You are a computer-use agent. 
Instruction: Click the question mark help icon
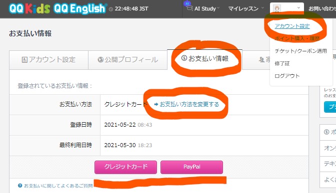(20, 186)
